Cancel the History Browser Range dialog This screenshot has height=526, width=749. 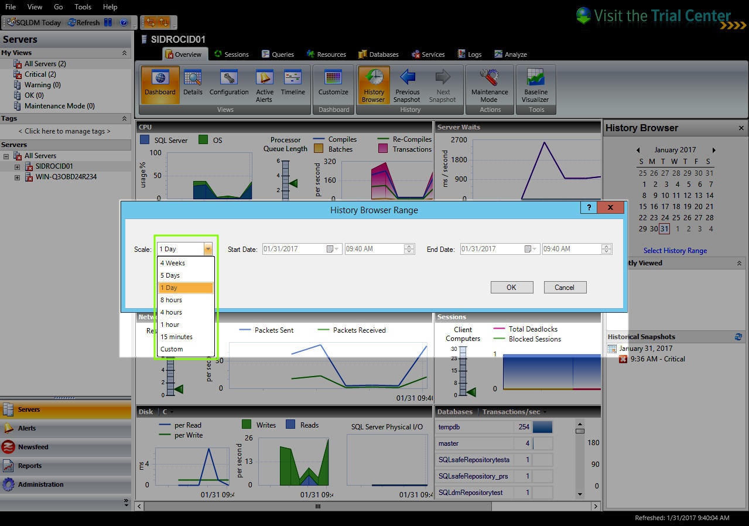coord(565,287)
